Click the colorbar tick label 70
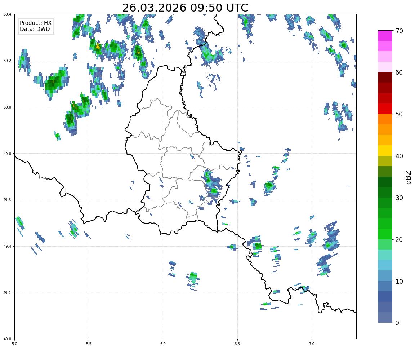The image size is (415, 349). pyautogui.click(x=399, y=31)
